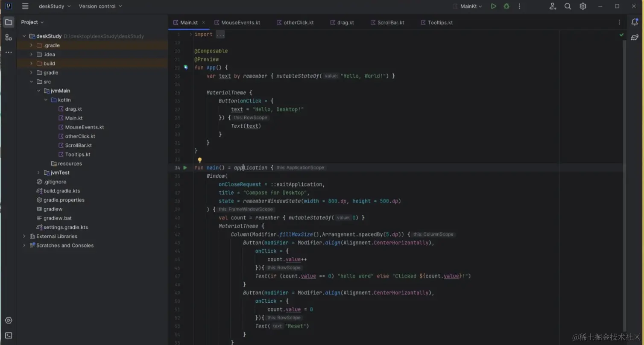Expand the .gradle folder
The image size is (644, 345).
click(x=31, y=45)
